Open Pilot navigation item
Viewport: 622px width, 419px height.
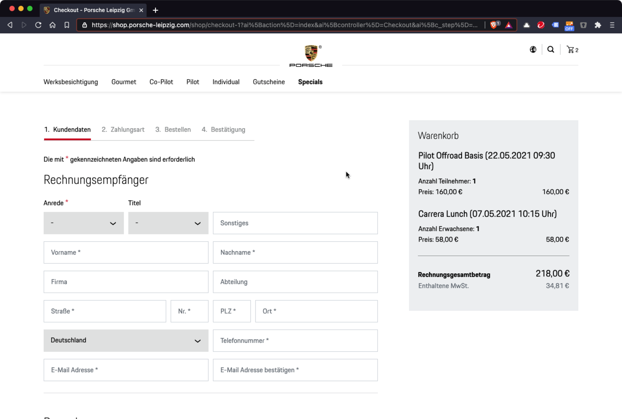pyautogui.click(x=193, y=82)
